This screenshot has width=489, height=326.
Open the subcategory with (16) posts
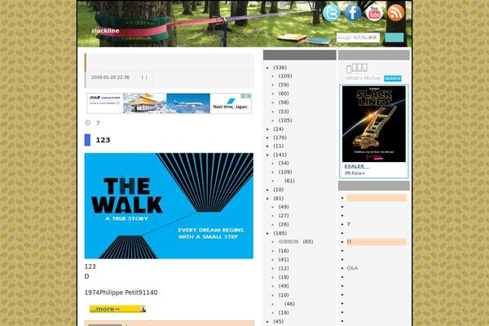point(284,250)
